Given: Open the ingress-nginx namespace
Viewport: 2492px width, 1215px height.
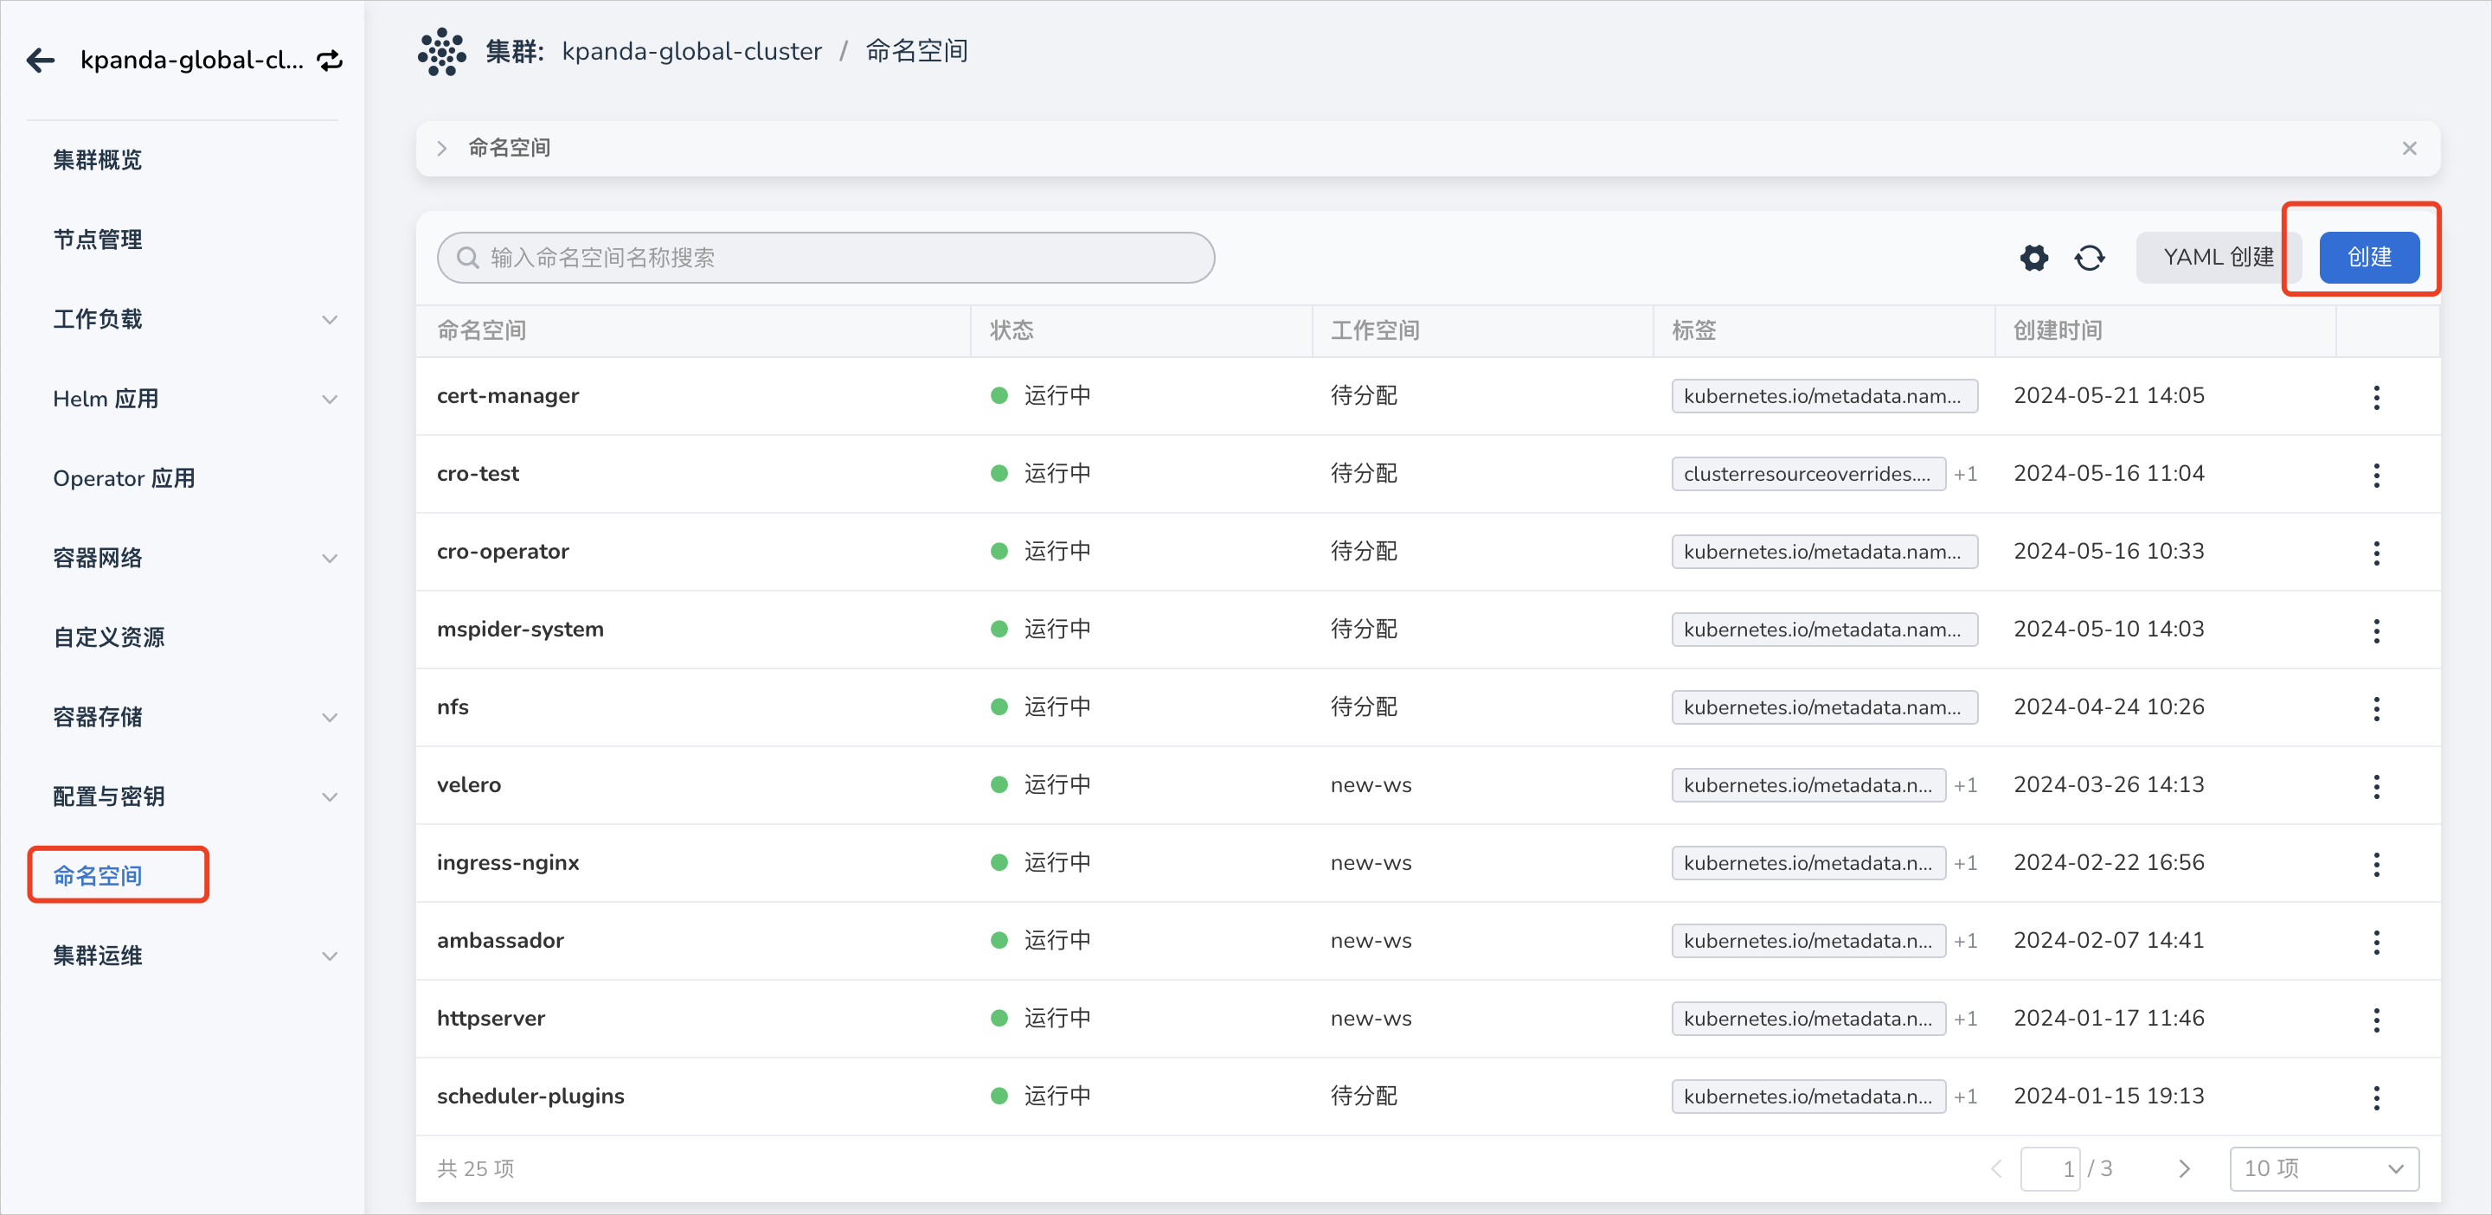Looking at the screenshot, I should (x=507, y=863).
